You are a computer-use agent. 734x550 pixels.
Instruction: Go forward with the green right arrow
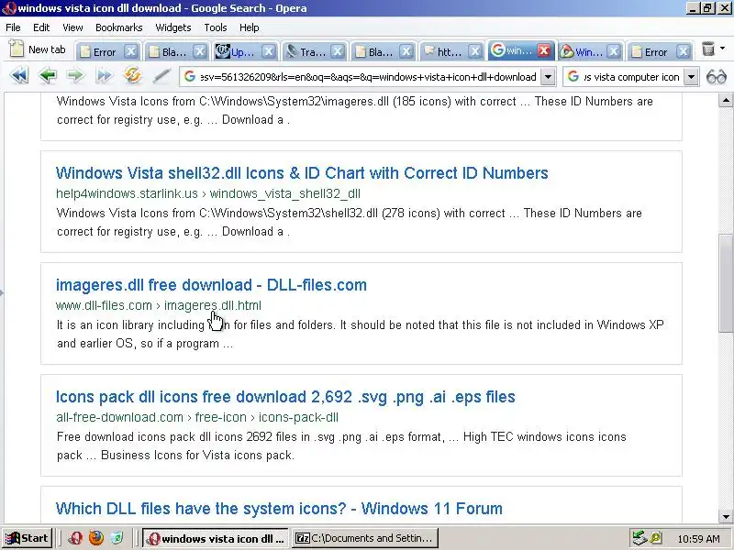coord(75,76)
